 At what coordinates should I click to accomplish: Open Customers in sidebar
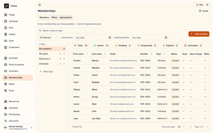[x=18, y=47]
